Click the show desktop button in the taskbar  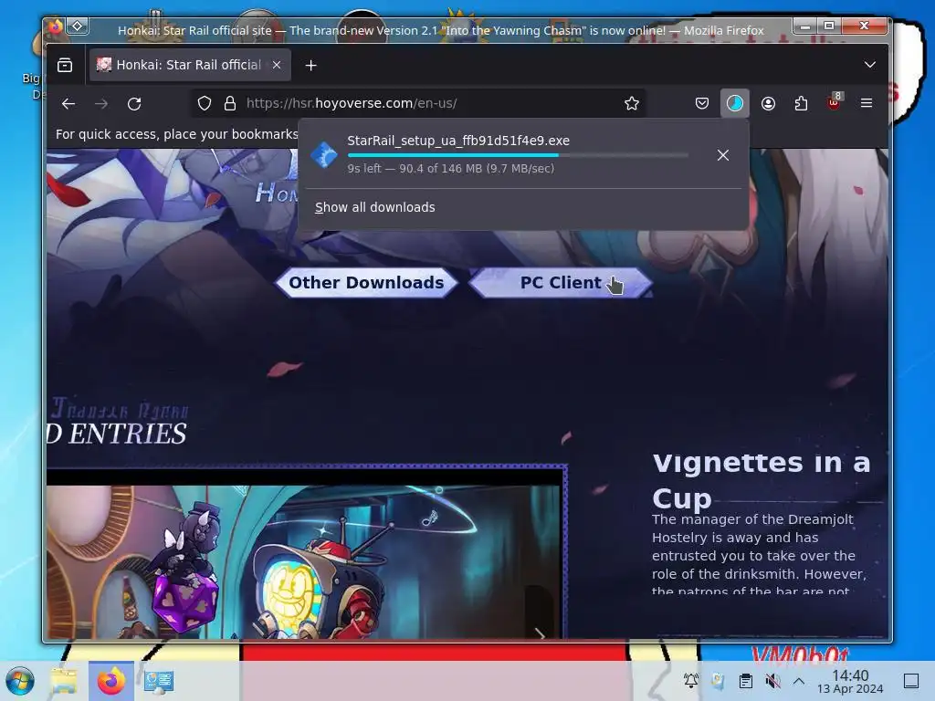(911, 681)
